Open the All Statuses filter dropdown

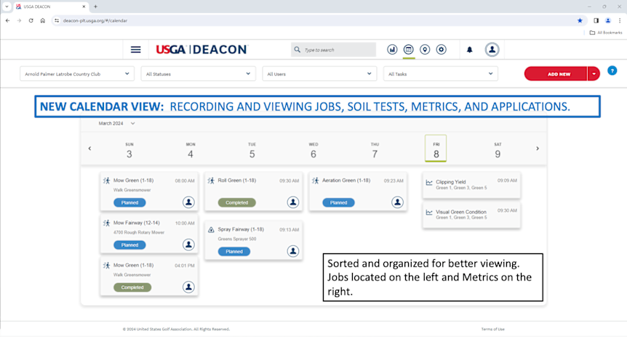[x=198, y=74]
